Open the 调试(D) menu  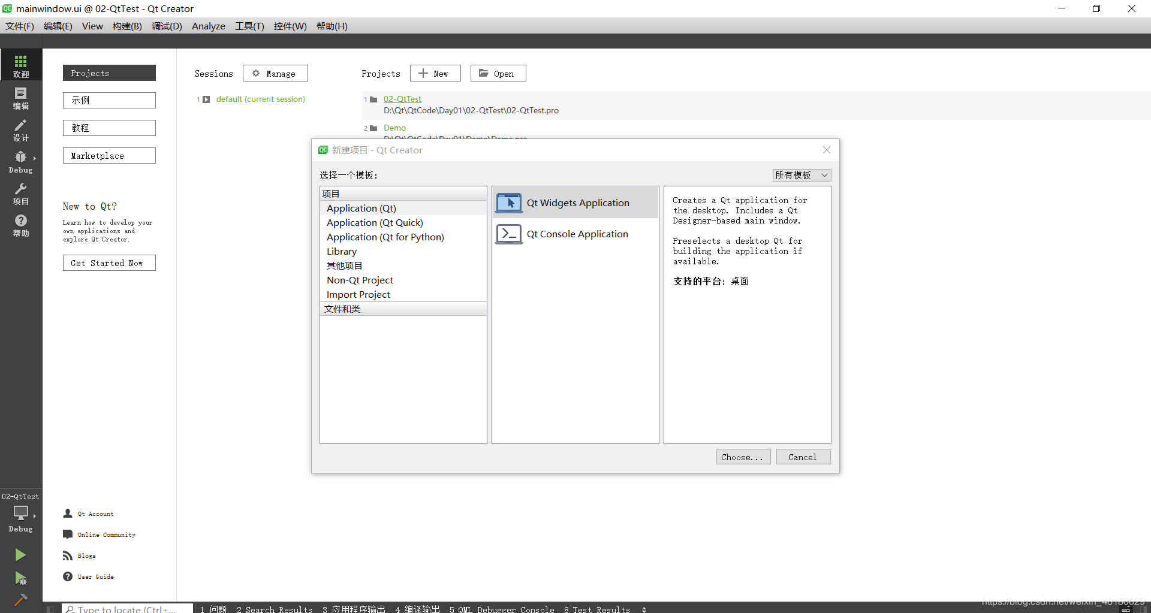pyautogui.click(x=167, y=26)
